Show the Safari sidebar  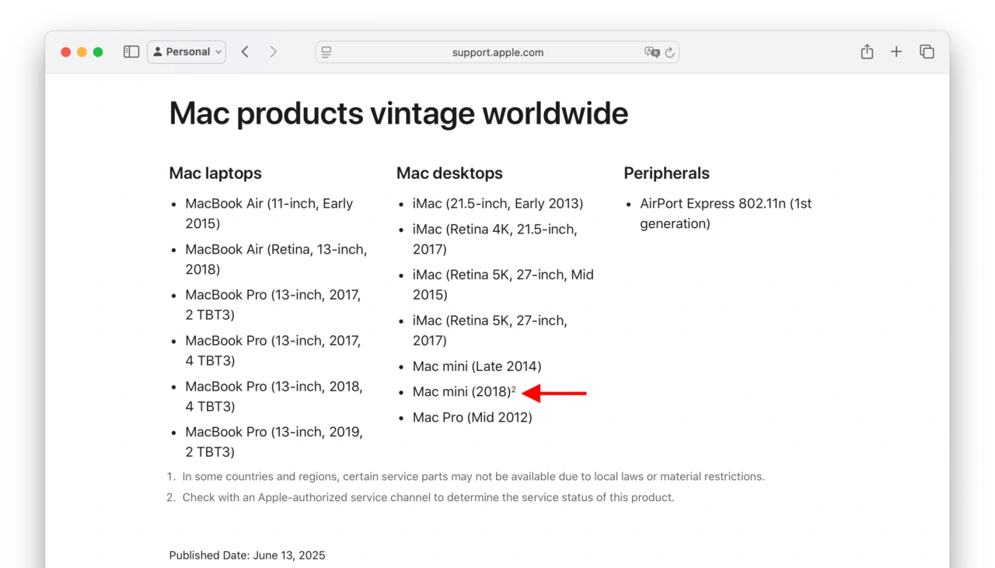tap(131, 52)
